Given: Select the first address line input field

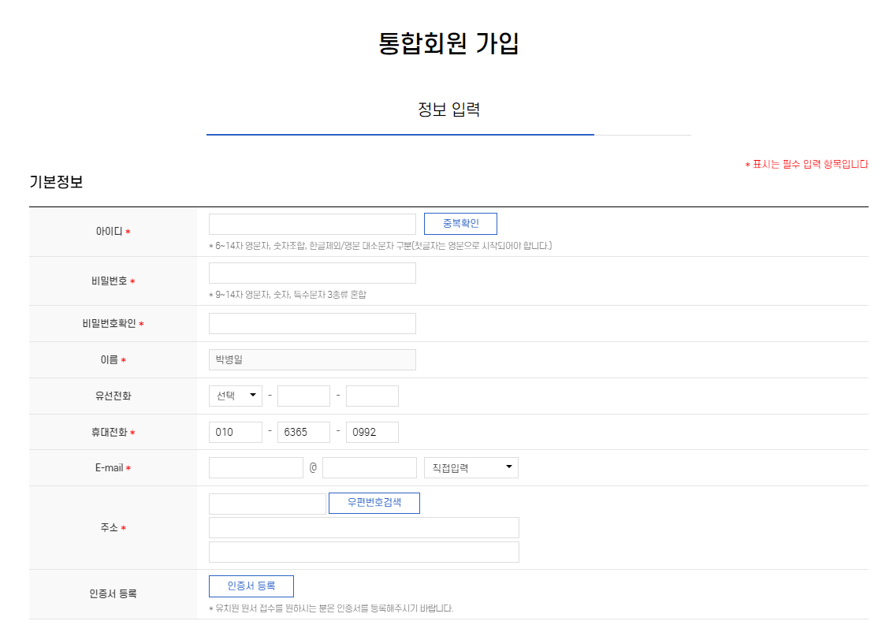Looking at the screenshot, I should point(363,527).
